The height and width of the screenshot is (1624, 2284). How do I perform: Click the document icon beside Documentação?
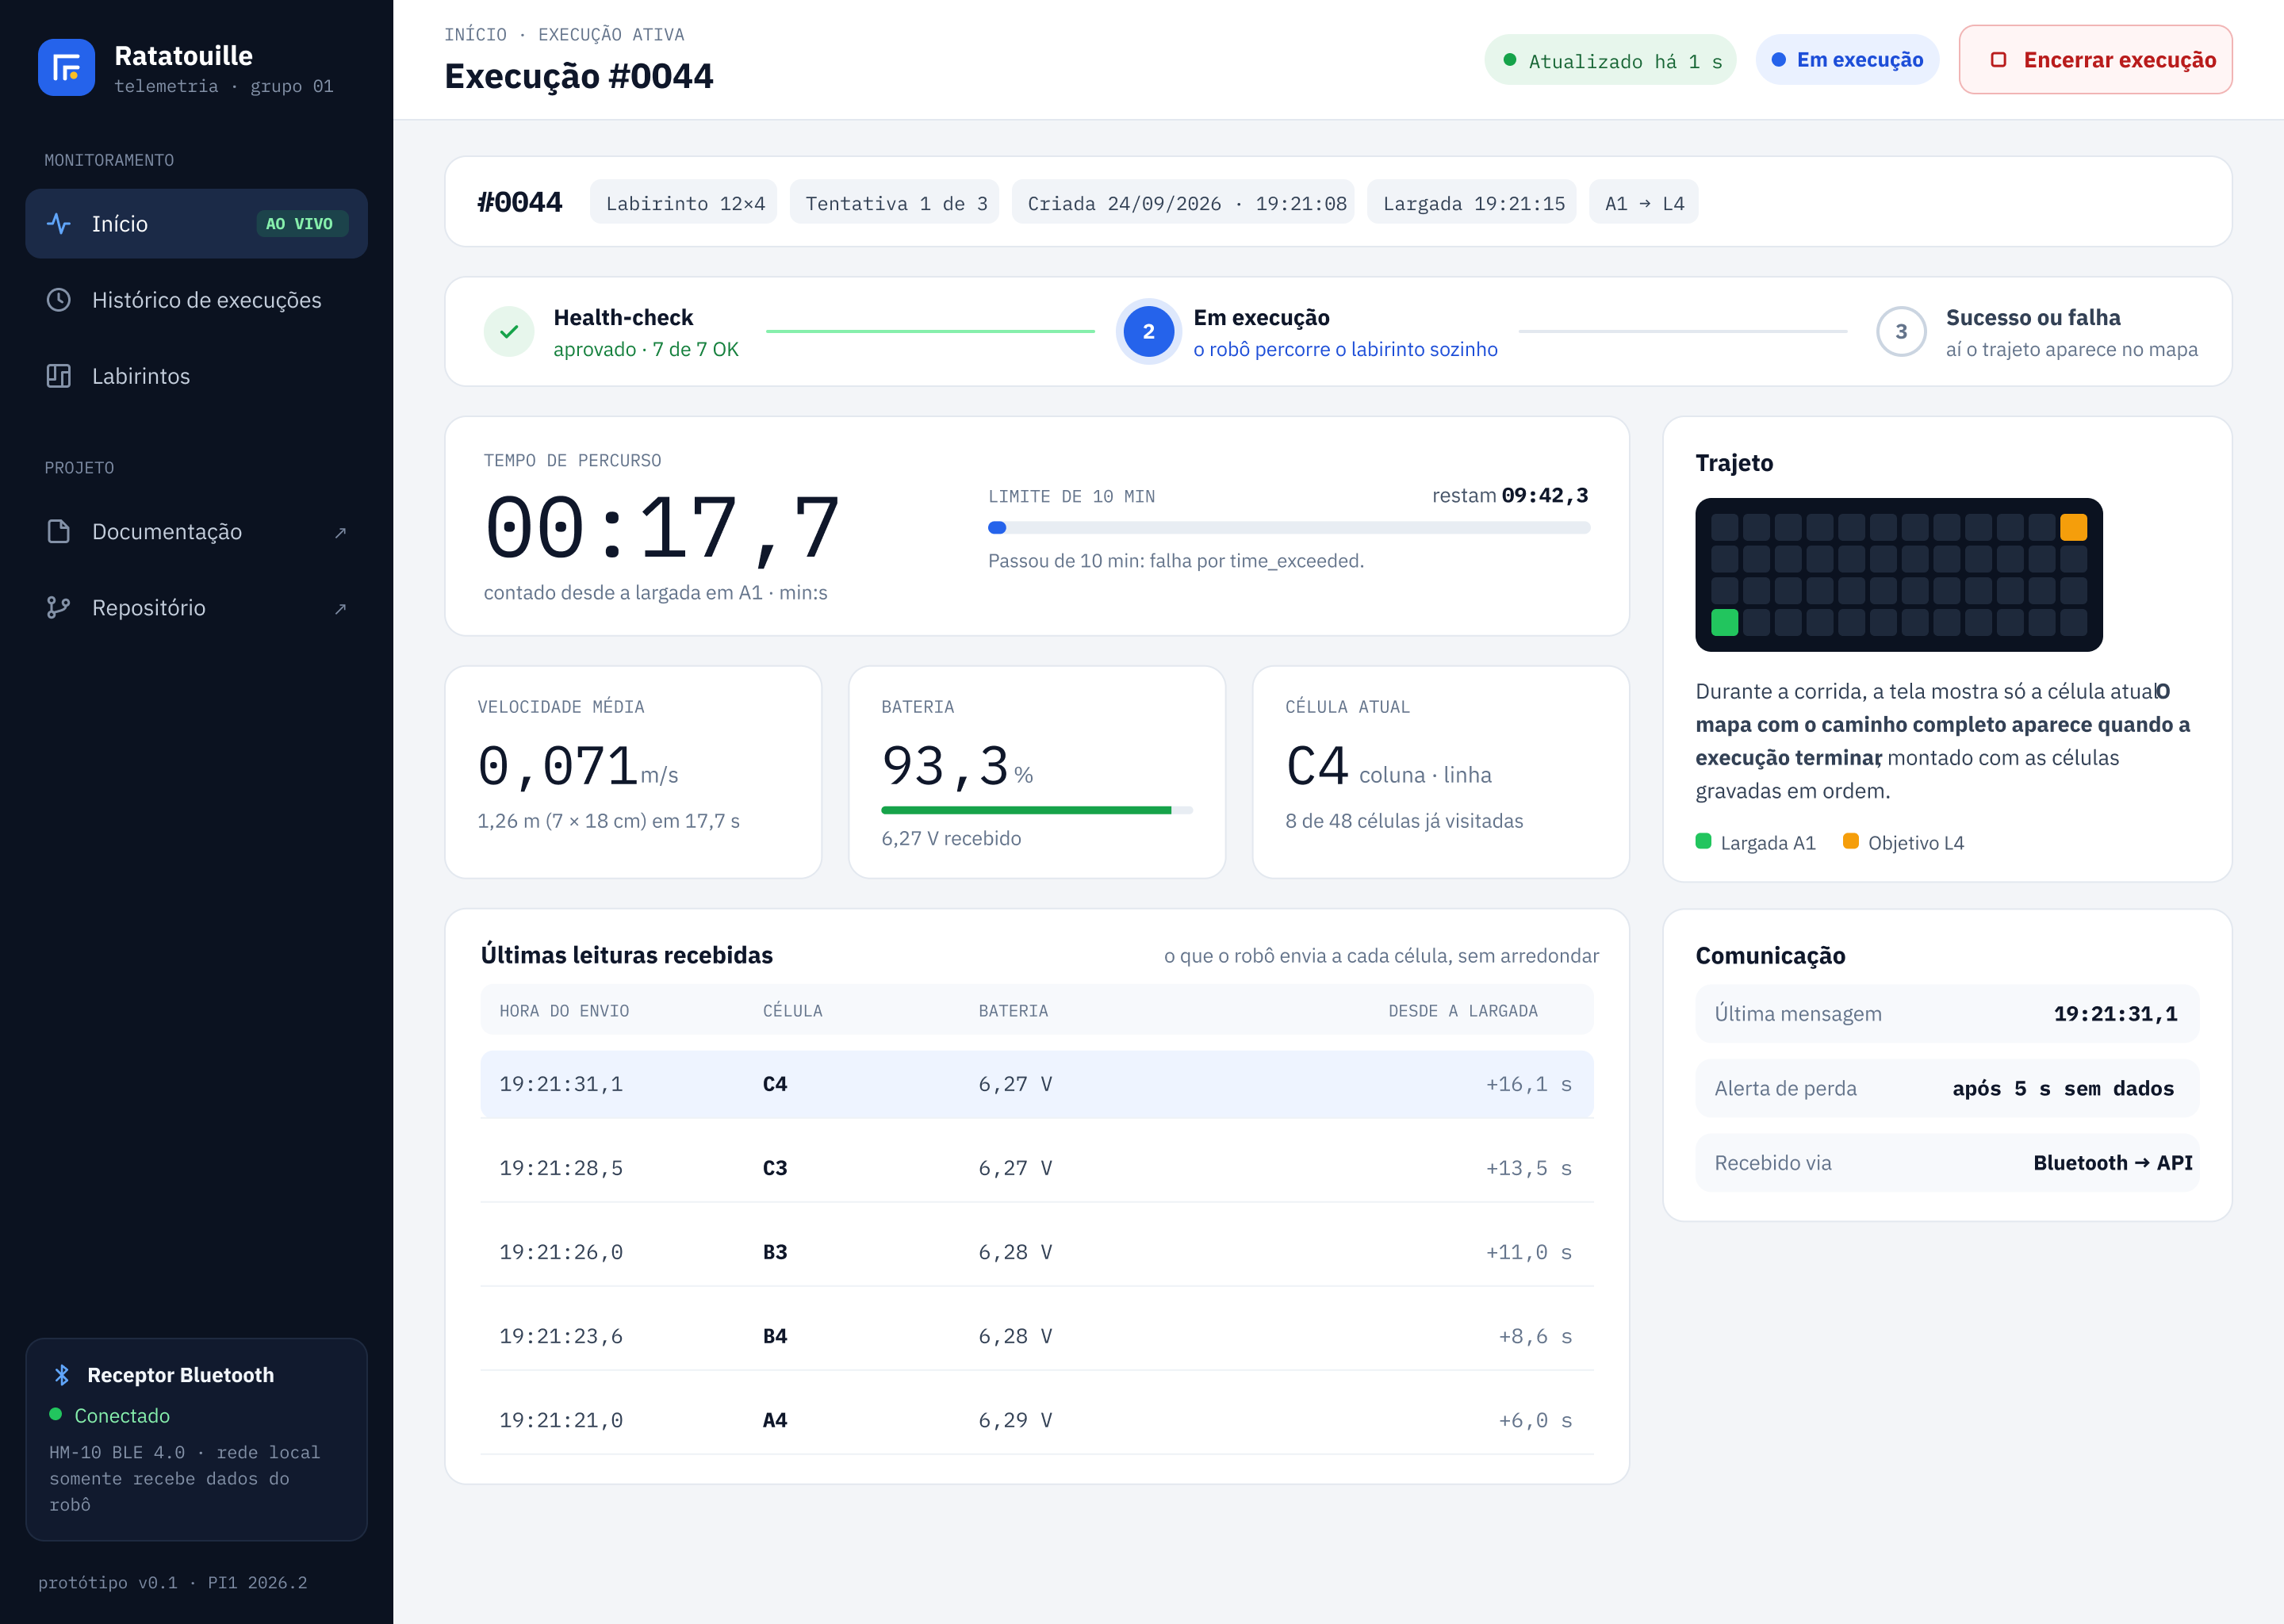[59, 532]
